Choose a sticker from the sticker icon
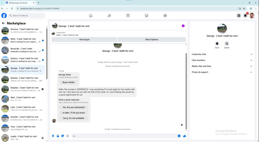The width and height of the screenshot is (259, 142). point(63,136)
